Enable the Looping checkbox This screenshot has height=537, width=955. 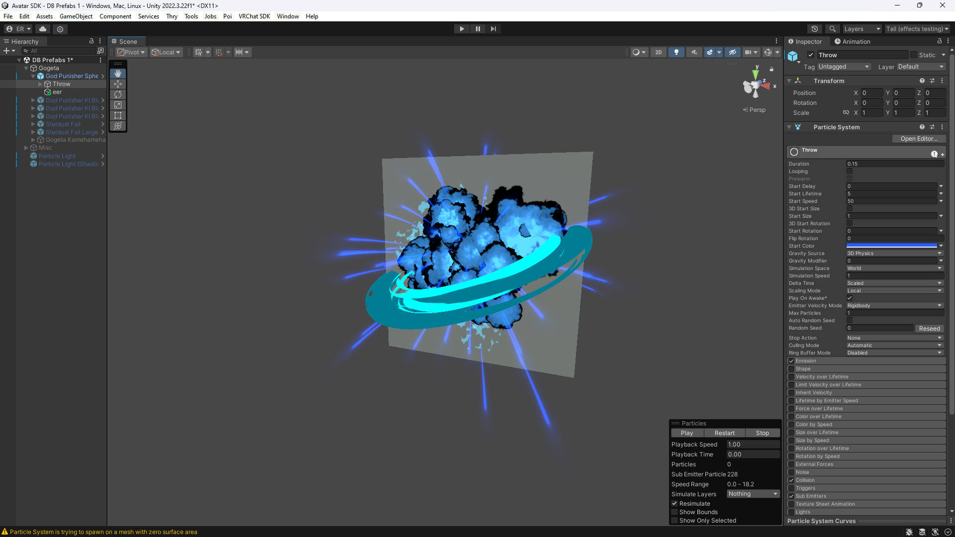pyautogui.click(x=850, y=172)
